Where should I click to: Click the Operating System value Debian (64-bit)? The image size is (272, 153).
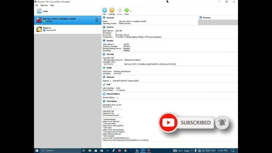point(125,23)
